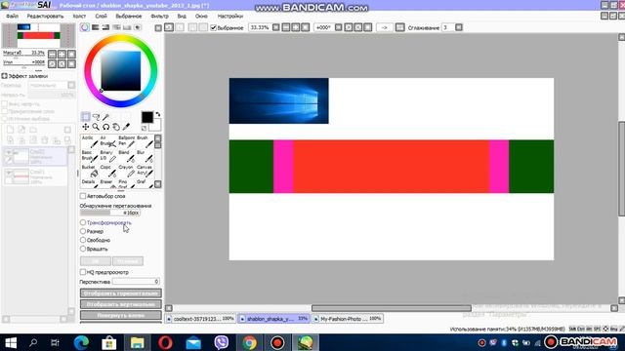Open the Слой menu
This screenshot has width=625, height=351.
tap(101, 16)
